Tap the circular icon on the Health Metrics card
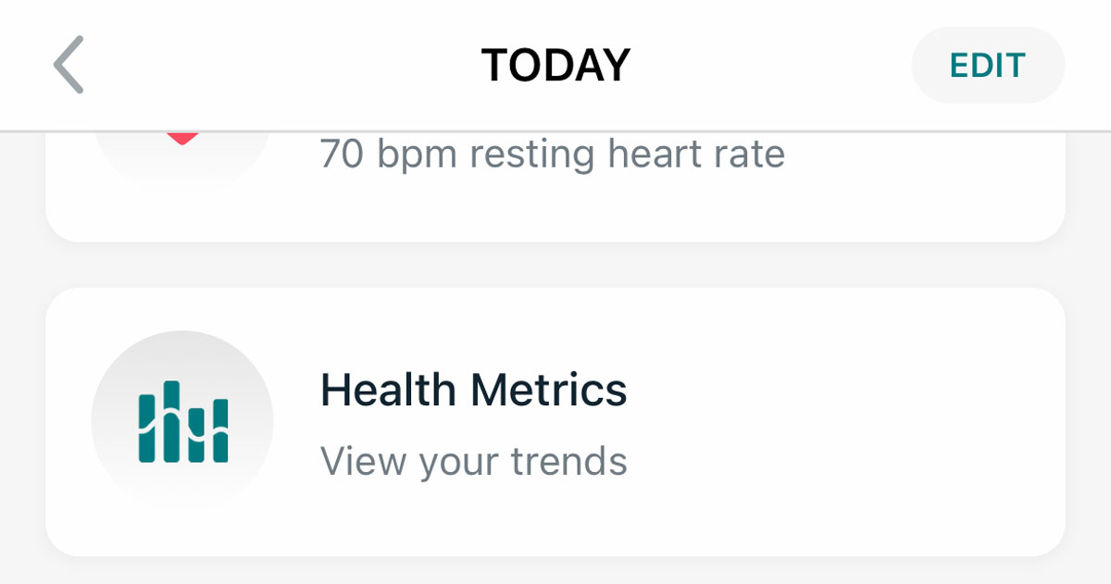This screenshot has height=584, width=1111. 181,421
